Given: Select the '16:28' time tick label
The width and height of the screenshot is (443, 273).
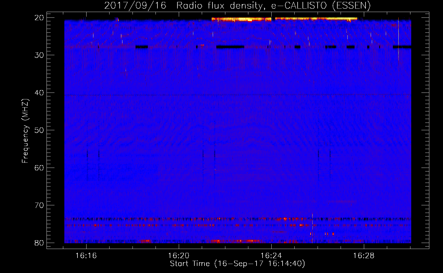Looking at the screenshot, I should coord(364,256).
